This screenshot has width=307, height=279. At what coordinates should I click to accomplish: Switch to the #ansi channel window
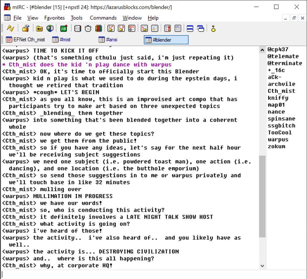coord(108,40)
